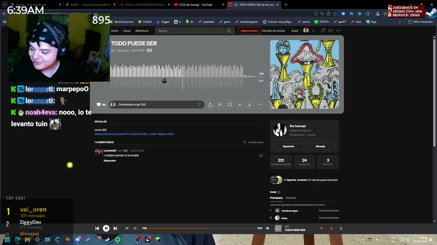Open the header more options menu
Screen dimensions: 437x245
click(x=338, y=31)
